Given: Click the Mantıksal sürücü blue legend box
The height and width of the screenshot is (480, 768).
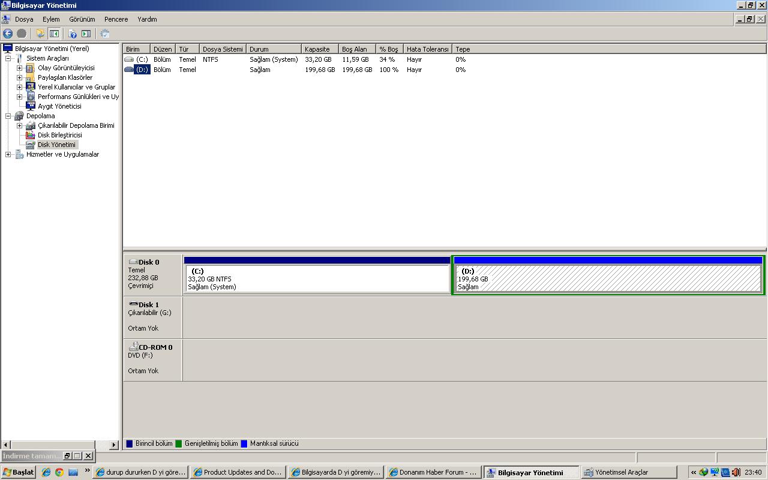Looking at the screenshot, I should (x=244, y=444).
